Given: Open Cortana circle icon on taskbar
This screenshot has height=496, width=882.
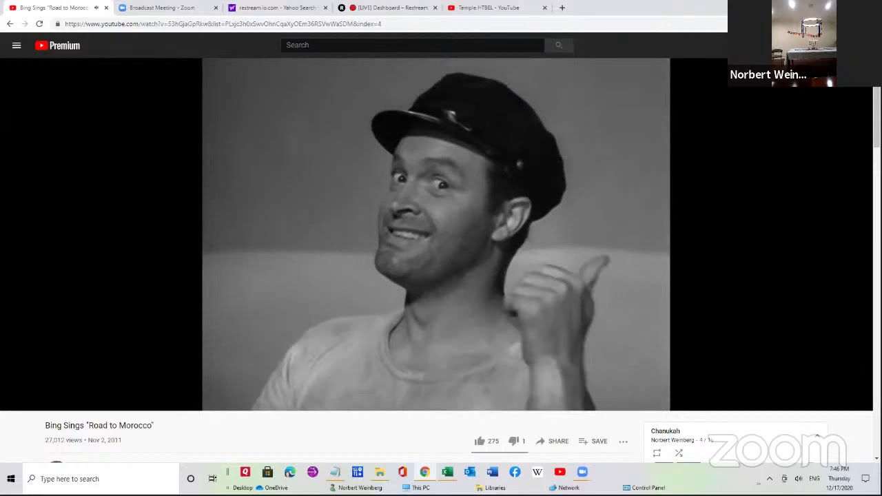Looking at the screenshot, I should (191, 479).
